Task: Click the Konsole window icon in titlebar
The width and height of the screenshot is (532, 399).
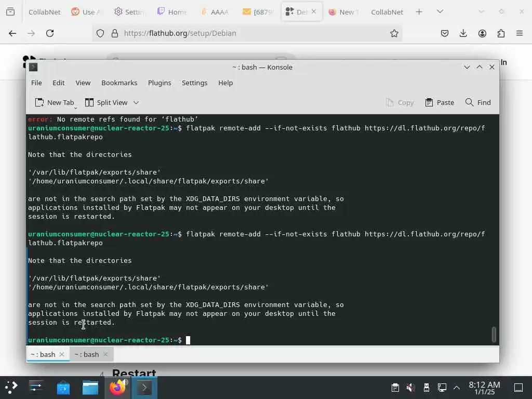Action: (33, 67)
